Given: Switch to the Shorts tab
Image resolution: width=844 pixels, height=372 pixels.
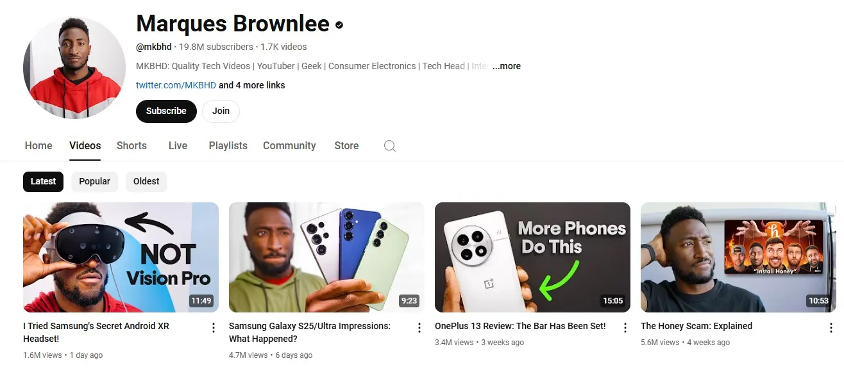Looking at the screenshot, I should coord(131,146).
